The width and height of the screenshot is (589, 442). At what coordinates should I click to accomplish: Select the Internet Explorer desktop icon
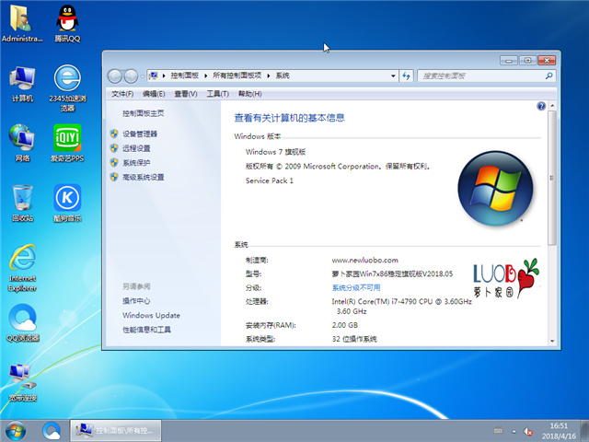click(x=22, y=268)
